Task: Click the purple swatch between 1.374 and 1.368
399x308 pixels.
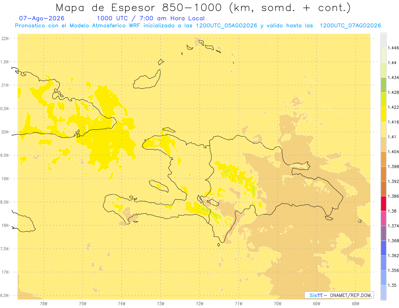Action: 383,233
